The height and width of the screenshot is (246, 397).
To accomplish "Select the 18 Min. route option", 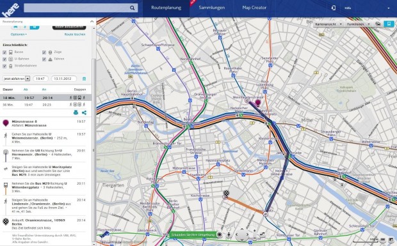I will pos(45,98).
